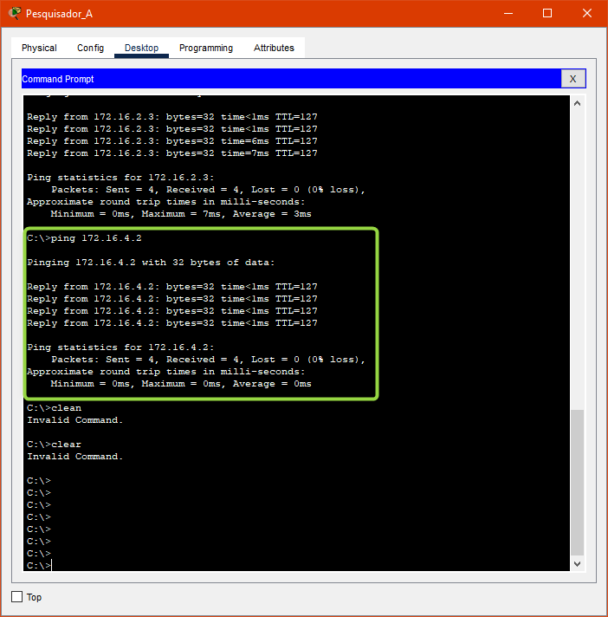Click the terminal scrollbar down arrow

(577, 563)
